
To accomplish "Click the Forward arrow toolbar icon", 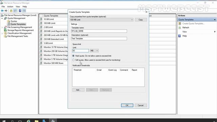I will tap(6, 11).
